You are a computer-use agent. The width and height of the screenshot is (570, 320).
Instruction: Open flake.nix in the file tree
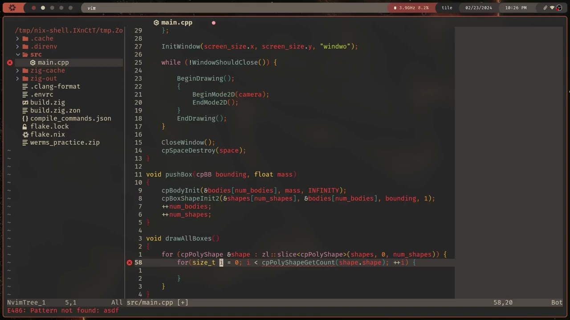pyautogui.click(x=48, y=135)
